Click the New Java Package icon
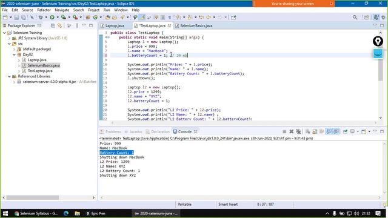388x218 pixels. tap(88, 18)
